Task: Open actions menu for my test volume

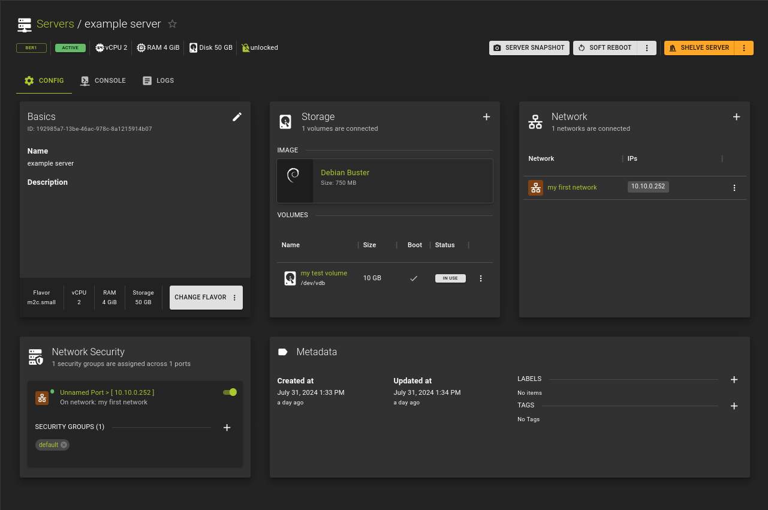Action: (480, 278)
